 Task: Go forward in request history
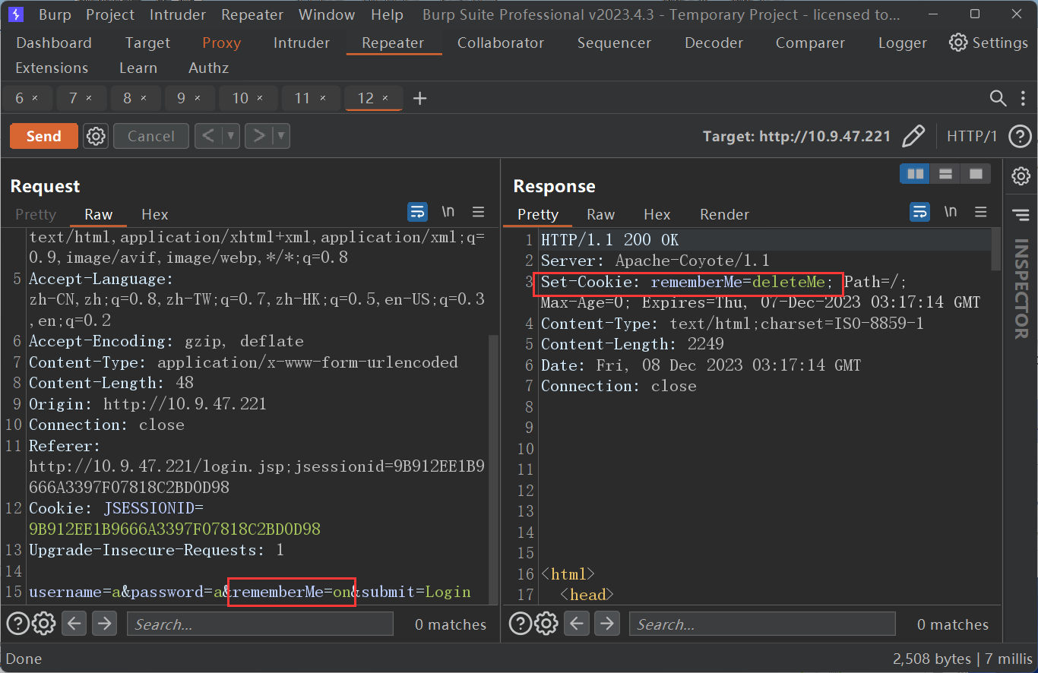coord(258,136)
